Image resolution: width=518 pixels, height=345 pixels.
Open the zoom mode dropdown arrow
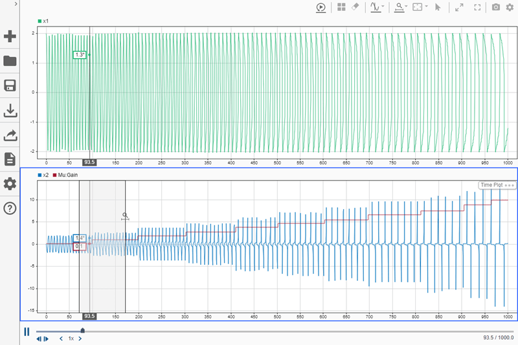click(x=407, y=6)
